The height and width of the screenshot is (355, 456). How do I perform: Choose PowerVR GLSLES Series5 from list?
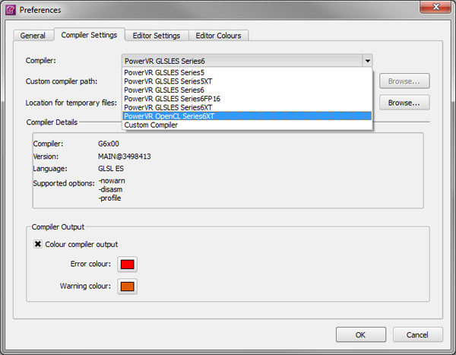(247, 72)
